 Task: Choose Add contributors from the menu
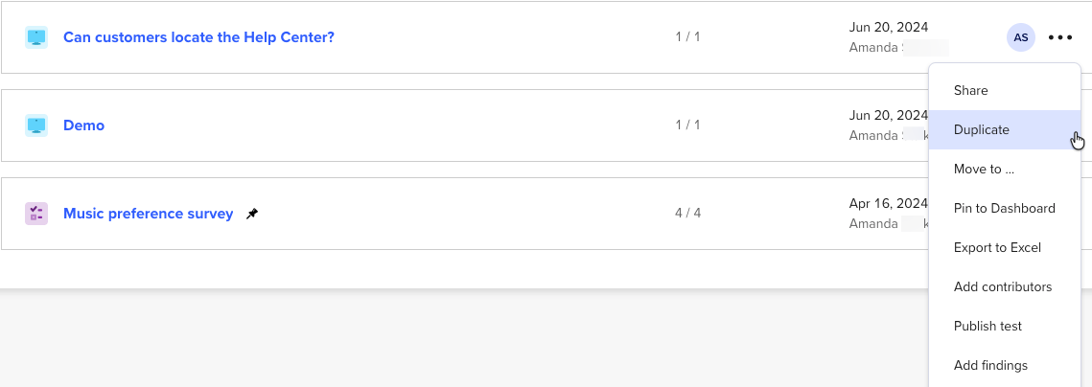click(x=1003, y=286)
